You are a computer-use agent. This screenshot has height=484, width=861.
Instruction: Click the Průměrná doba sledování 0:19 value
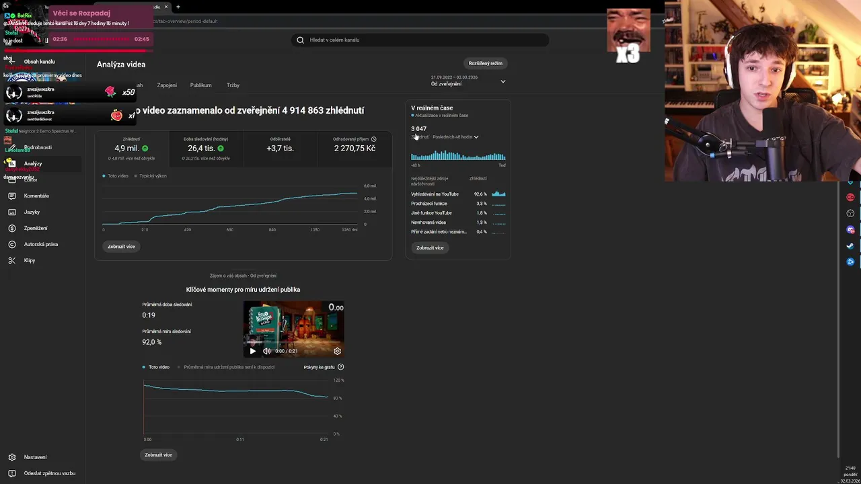pyautogui.click(x=149, y=315)
